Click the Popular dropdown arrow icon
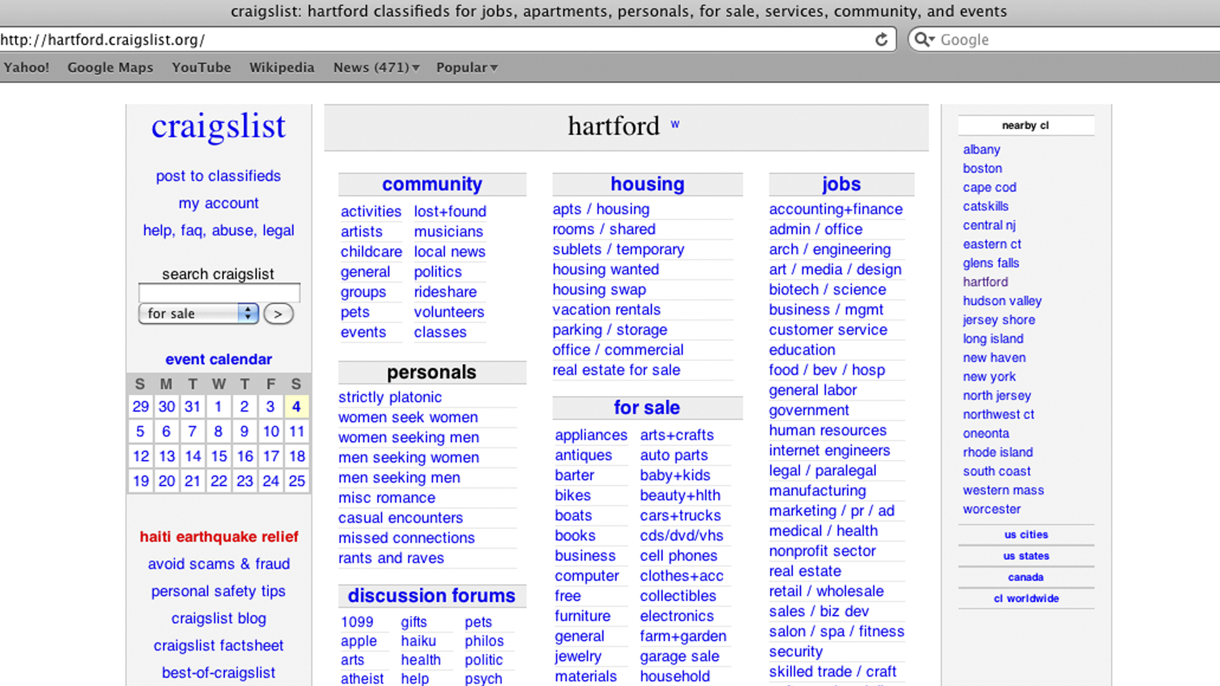This screenshot has width=1220, height=686. 494,68
